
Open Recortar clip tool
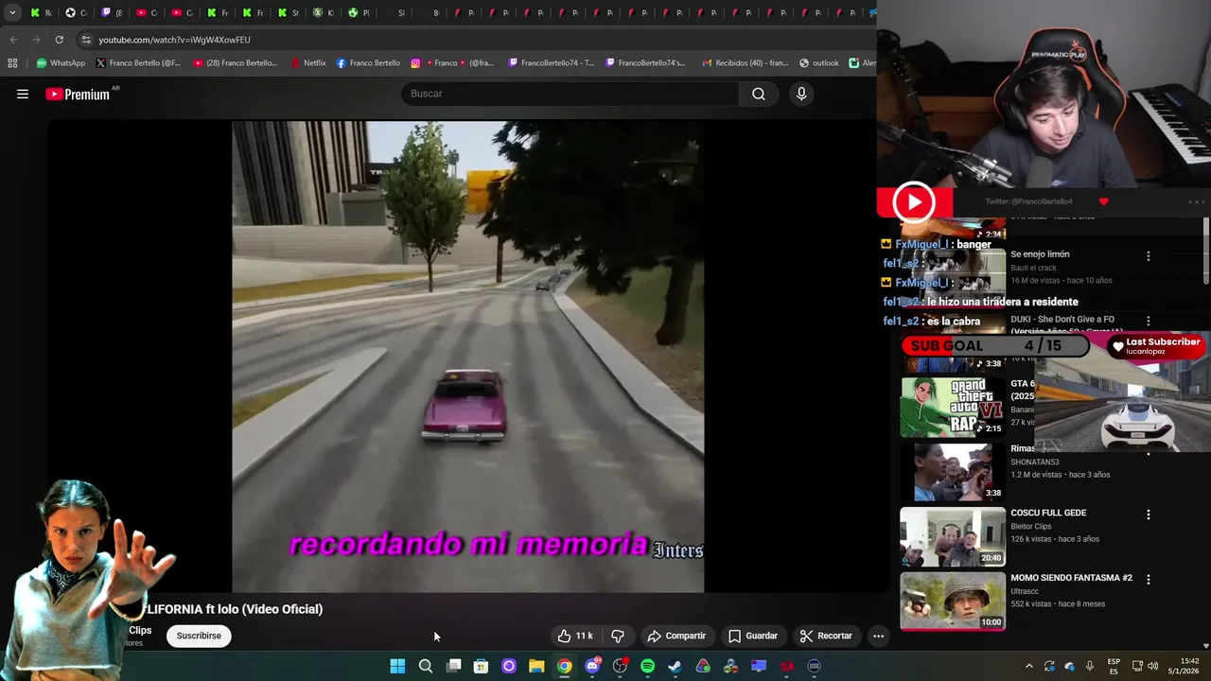point(826,636)
